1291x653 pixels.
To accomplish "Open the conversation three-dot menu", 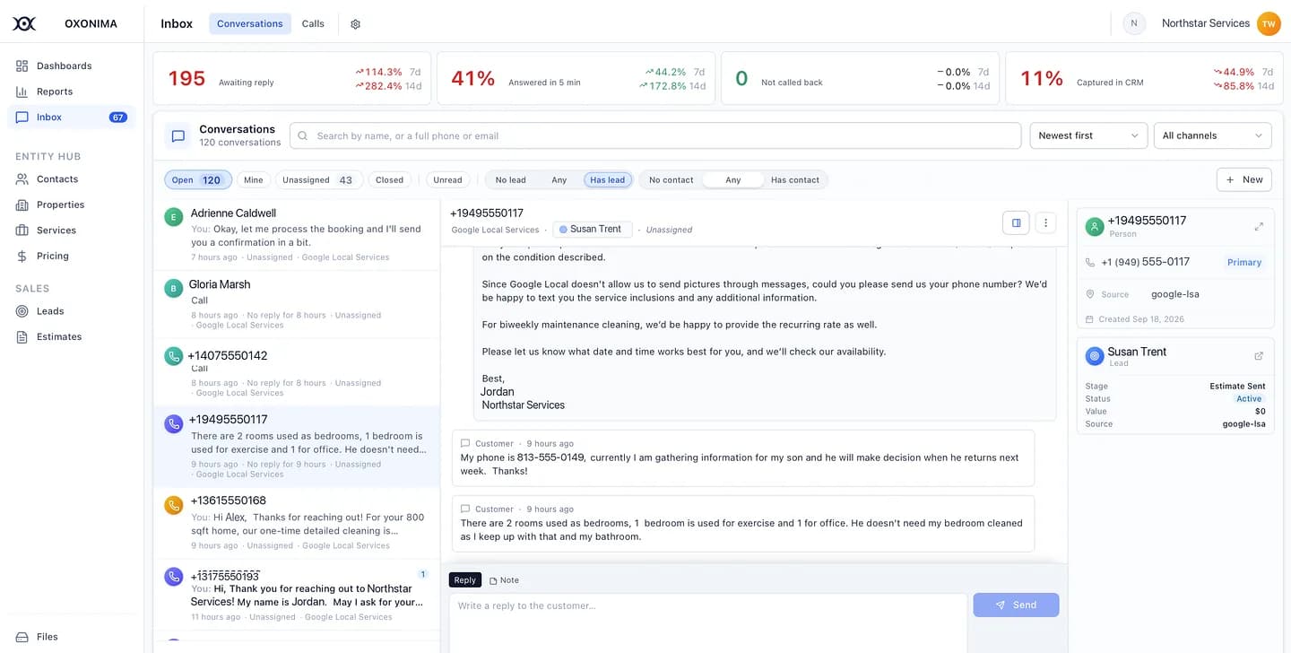I will (1045, 222).
